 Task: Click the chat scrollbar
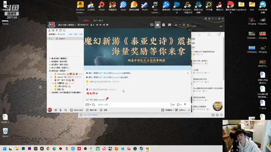(190, 99)
